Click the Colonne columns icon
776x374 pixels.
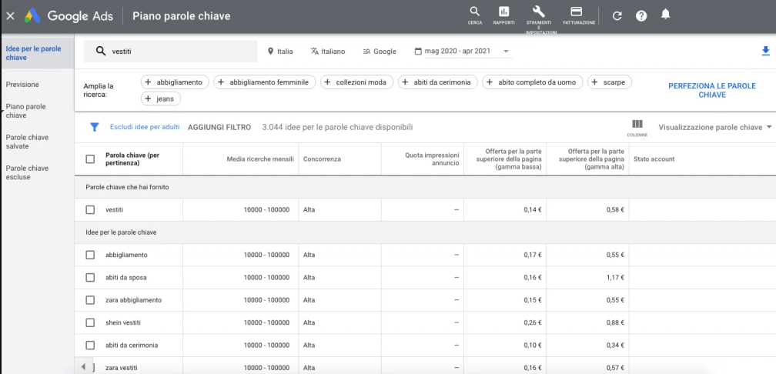637,125
